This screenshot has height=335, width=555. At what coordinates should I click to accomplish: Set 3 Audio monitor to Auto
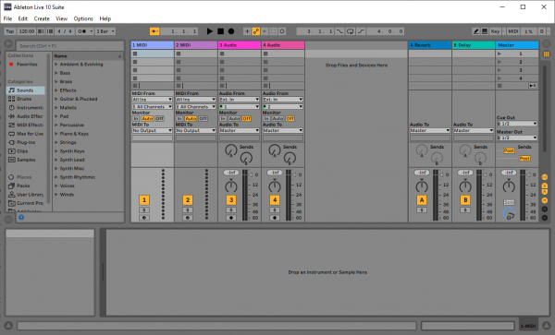pos(234,119)
